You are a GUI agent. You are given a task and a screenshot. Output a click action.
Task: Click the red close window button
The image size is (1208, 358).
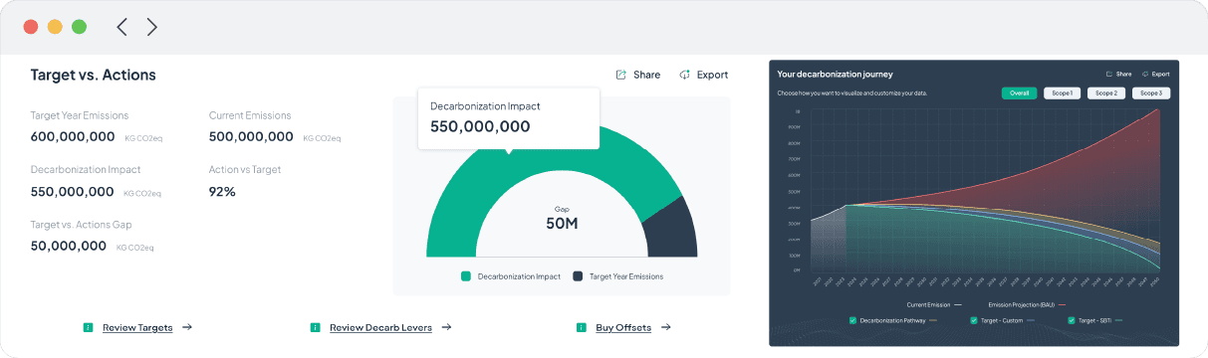click(x=31, y=27)
